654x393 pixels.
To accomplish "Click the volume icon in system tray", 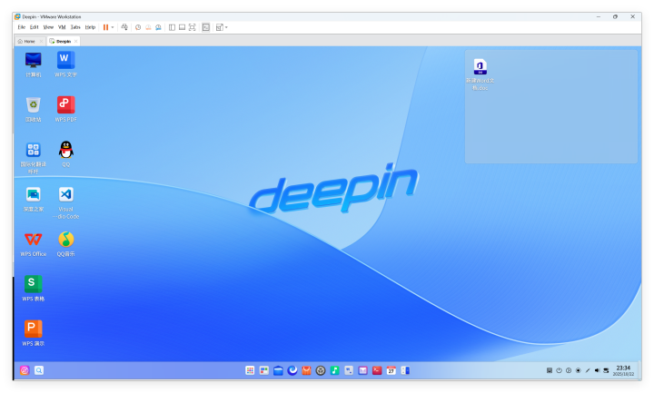I will point(596,370).
